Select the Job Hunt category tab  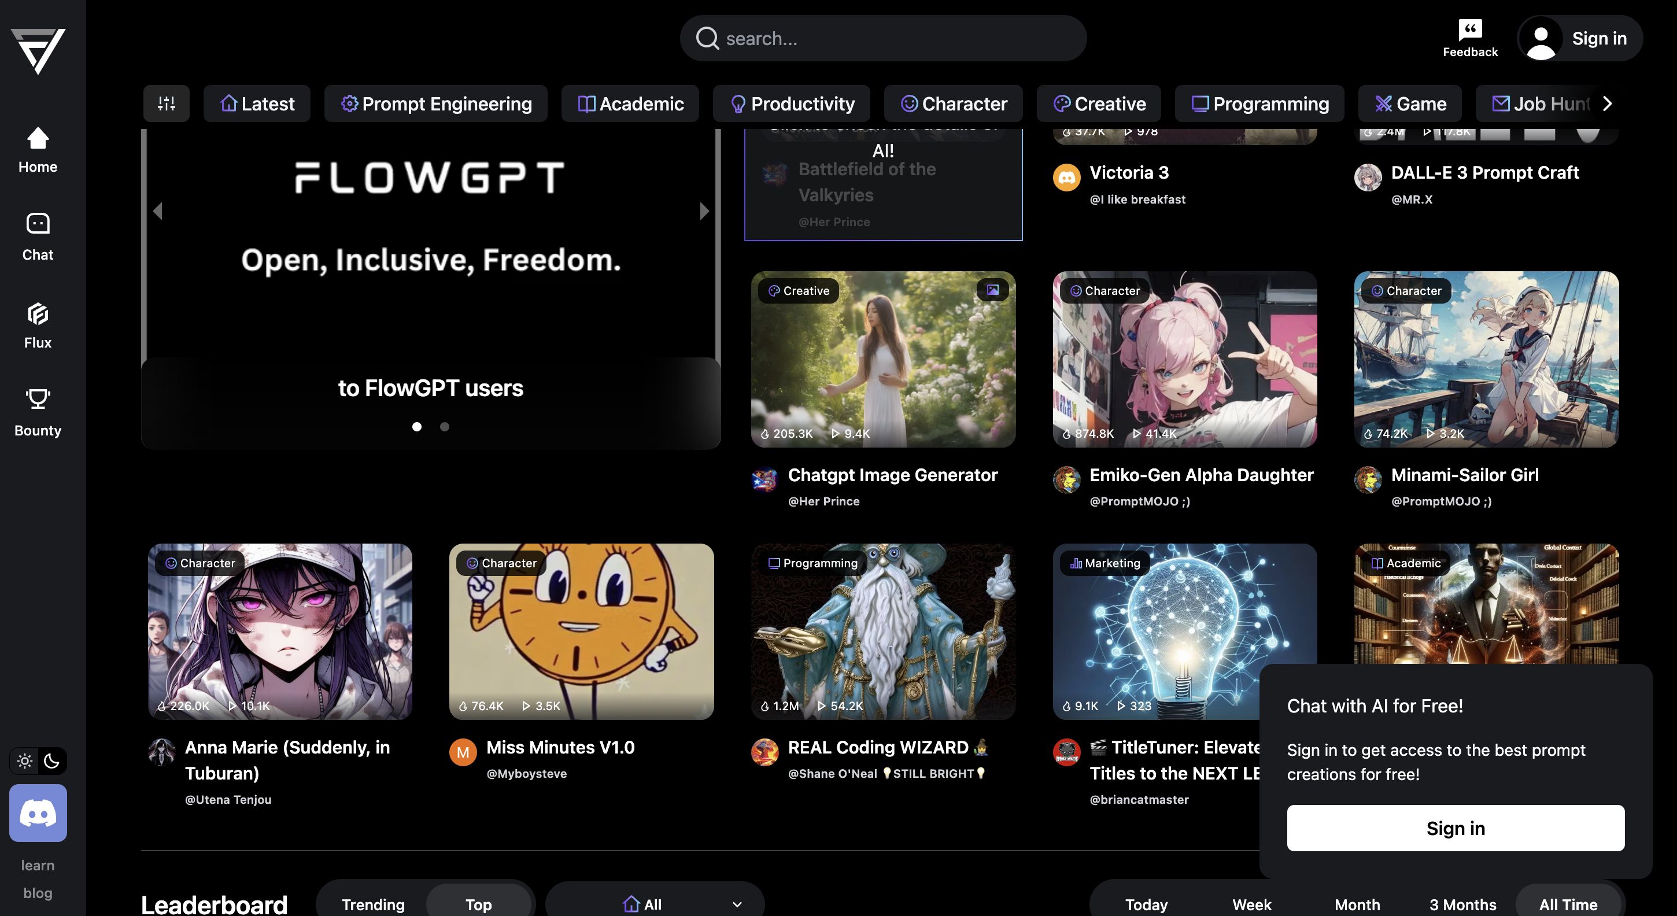click(x=1539, y=104)
